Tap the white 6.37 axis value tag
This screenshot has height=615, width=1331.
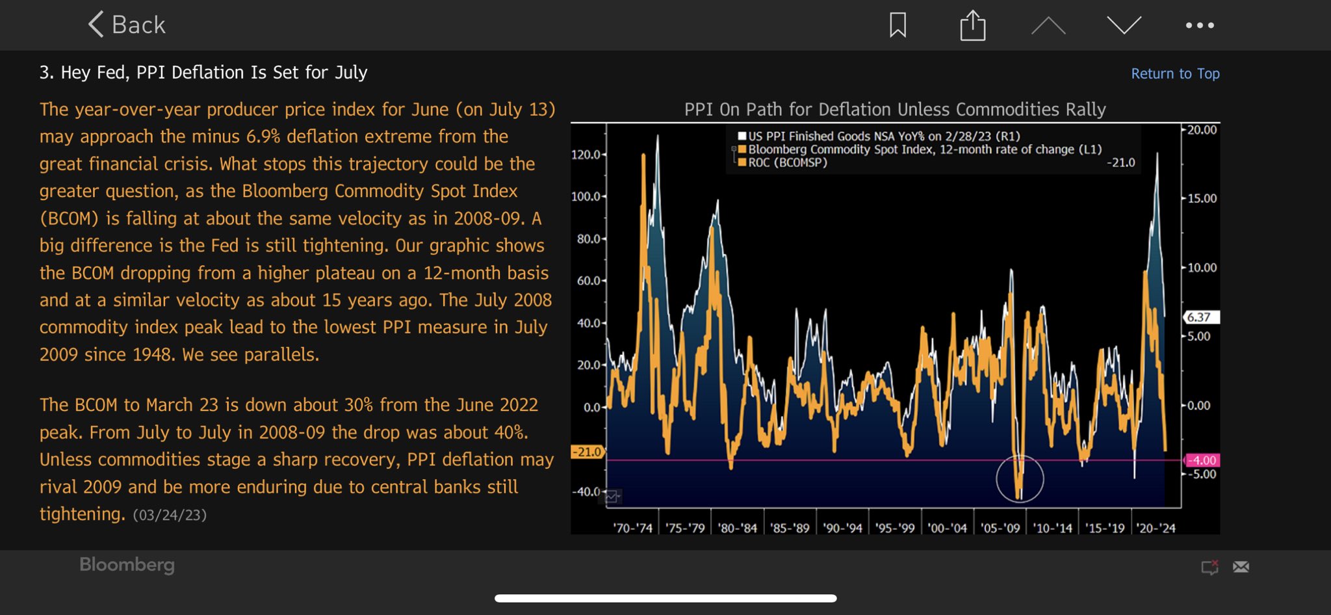click(1200, 317)
